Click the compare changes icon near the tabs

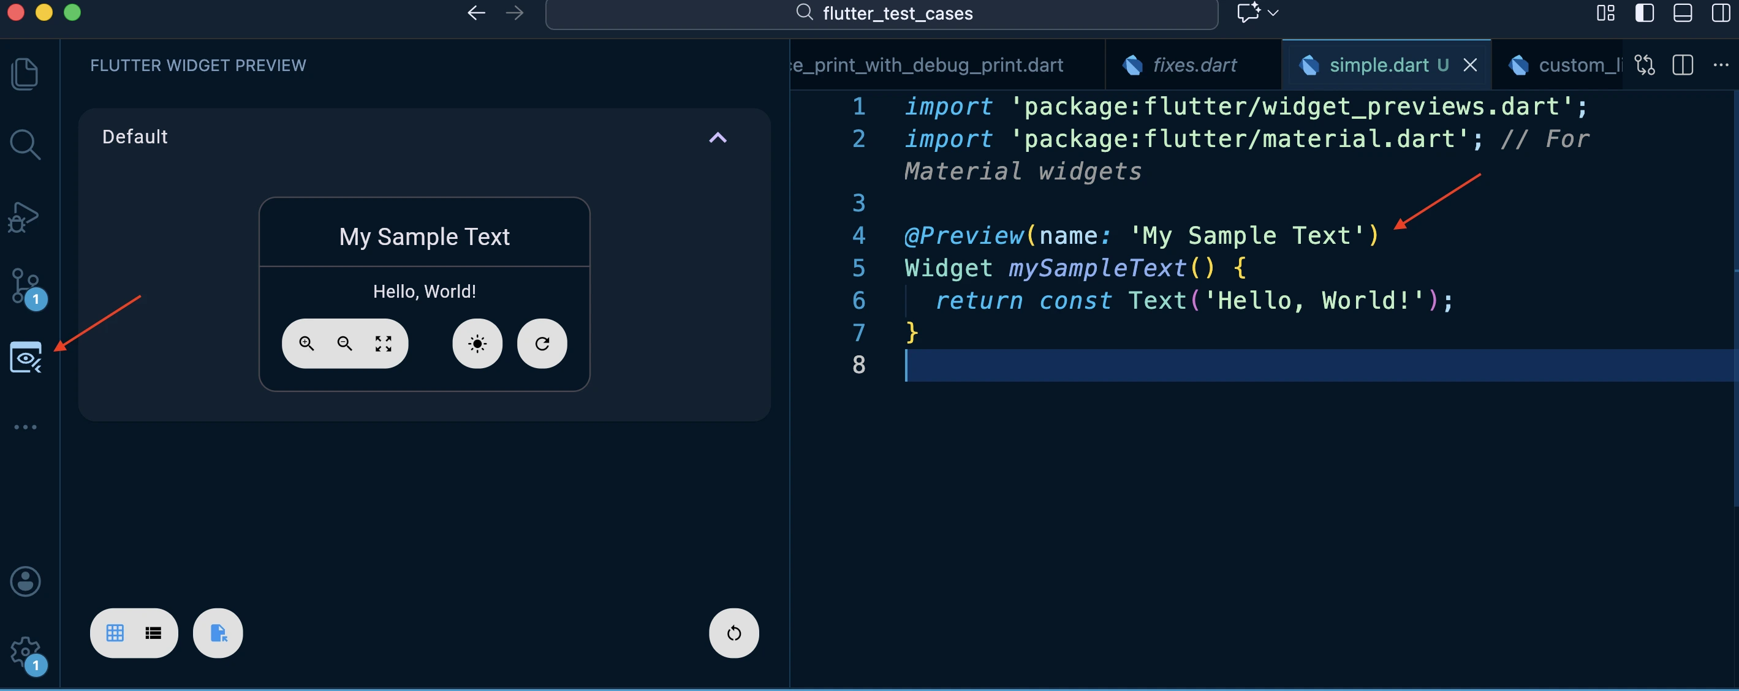pos(1645,65)
